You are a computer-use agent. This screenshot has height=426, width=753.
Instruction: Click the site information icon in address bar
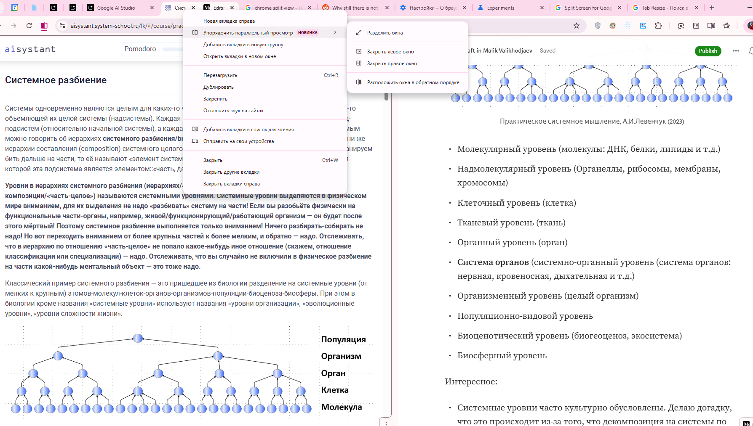pos(62,26)
